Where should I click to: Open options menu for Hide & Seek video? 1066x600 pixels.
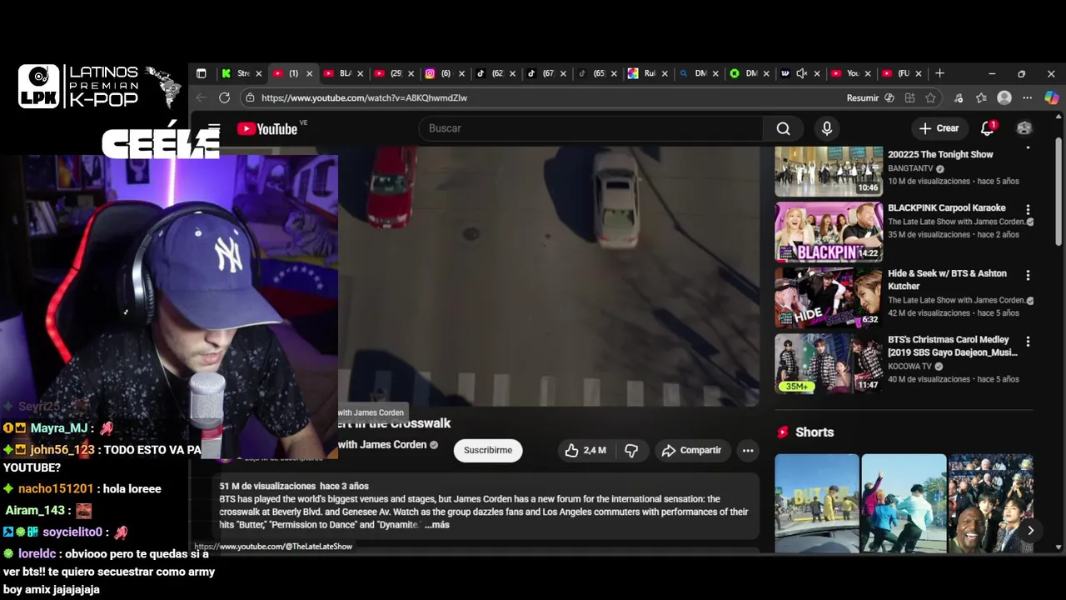(x=1028, y=275)
